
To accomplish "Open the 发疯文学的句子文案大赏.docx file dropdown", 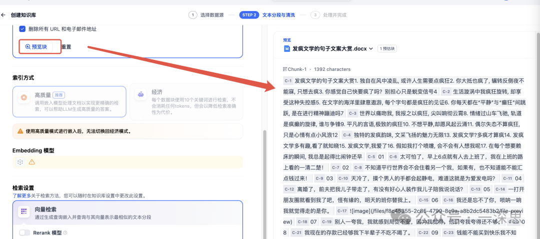I will pos(332,48).
